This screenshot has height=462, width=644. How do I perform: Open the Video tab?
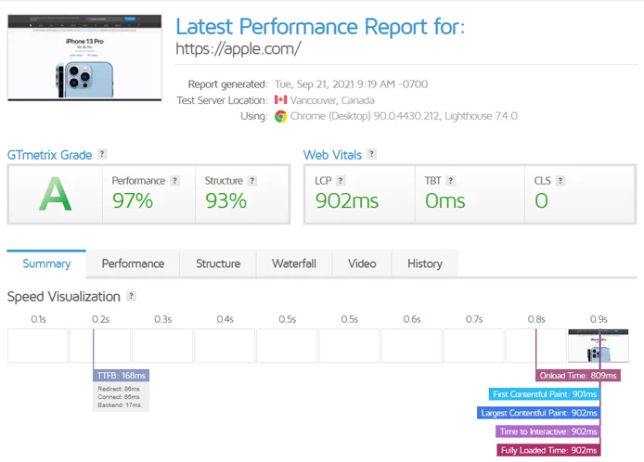[x=362, y=264]
